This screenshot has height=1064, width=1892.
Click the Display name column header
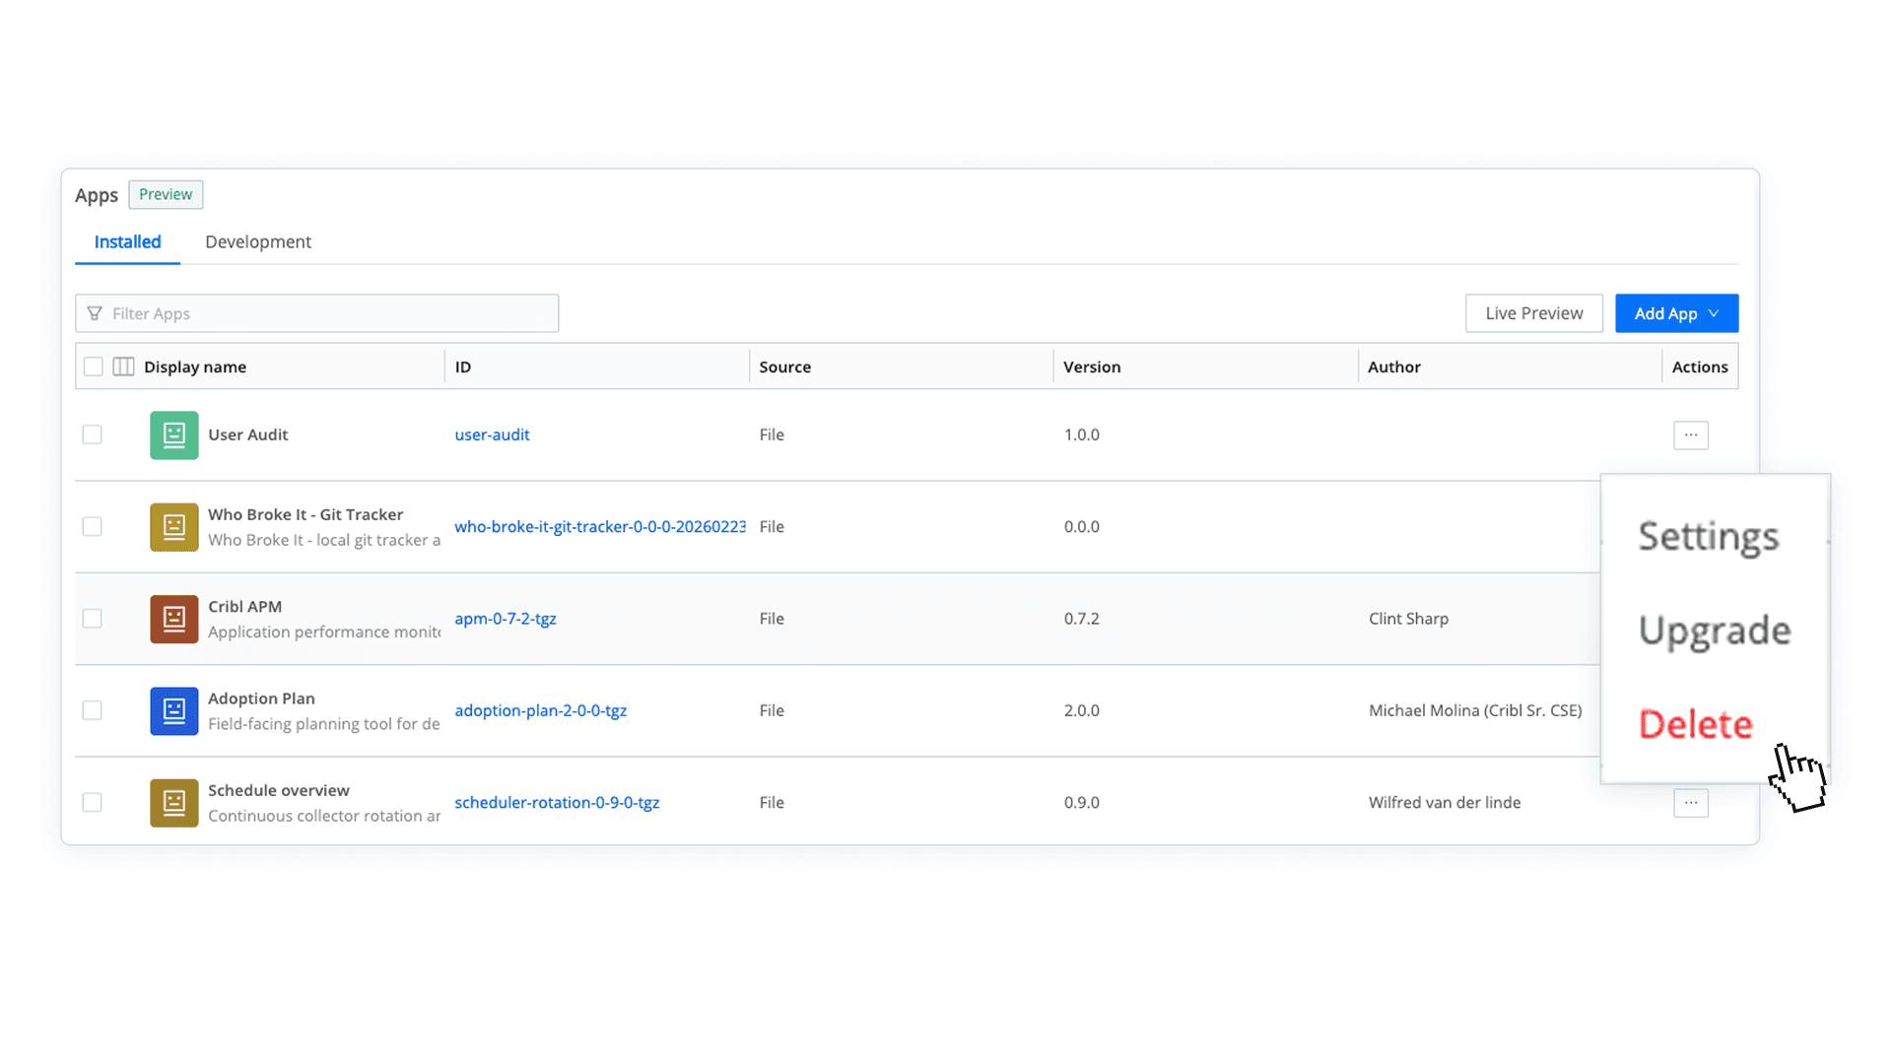pyautogui.click(x=195, y=366)
